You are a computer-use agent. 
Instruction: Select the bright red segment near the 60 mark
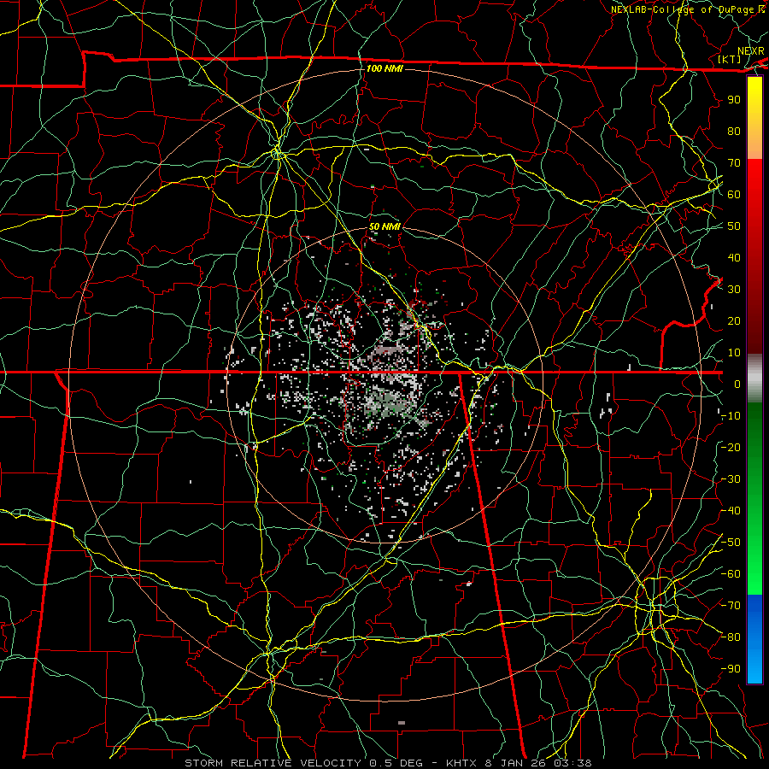pos(754,191)
